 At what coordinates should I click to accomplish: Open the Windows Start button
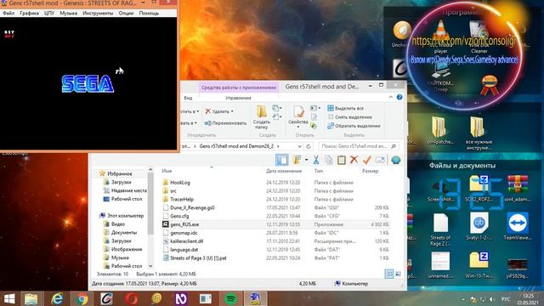pyautogui.click(x=9, y=298)
